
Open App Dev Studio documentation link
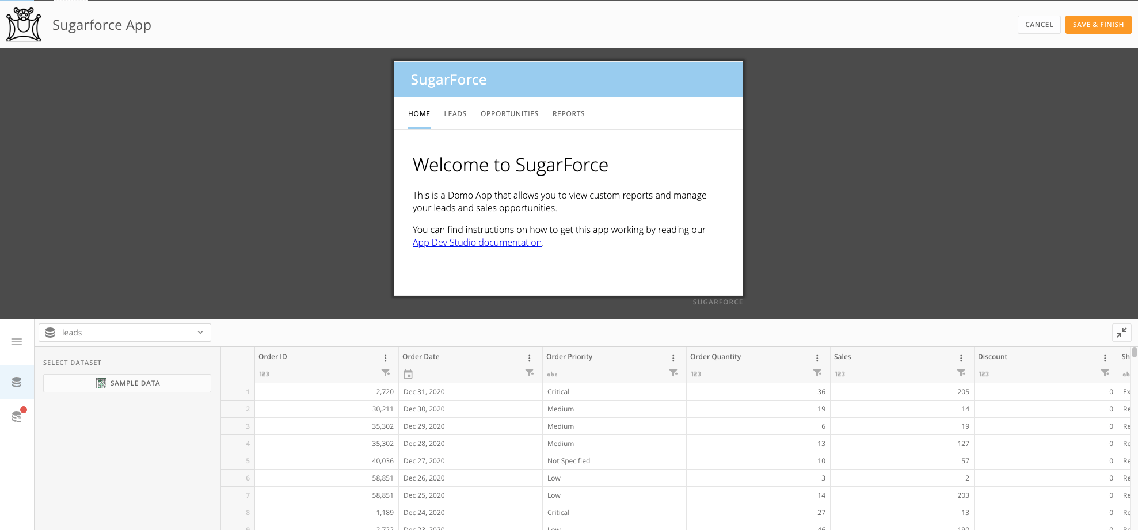[477, 242]
